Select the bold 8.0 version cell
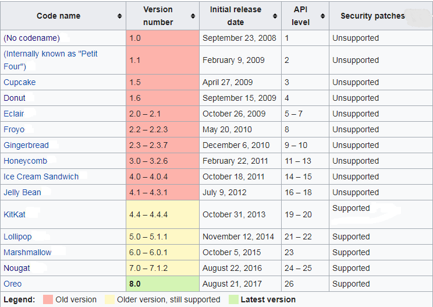433x307 pixels. tap(162, 284)
